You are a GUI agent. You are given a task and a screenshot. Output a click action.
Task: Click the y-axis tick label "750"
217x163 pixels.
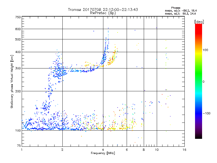[x=18, y=17]
